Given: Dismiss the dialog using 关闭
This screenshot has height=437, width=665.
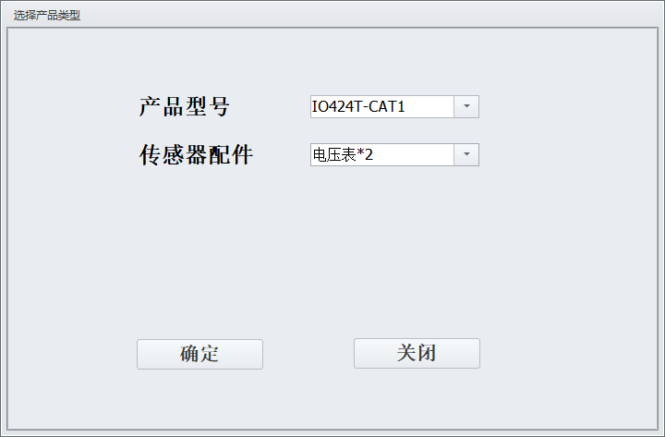Looking at the screenshot, I should coord(417,354).
